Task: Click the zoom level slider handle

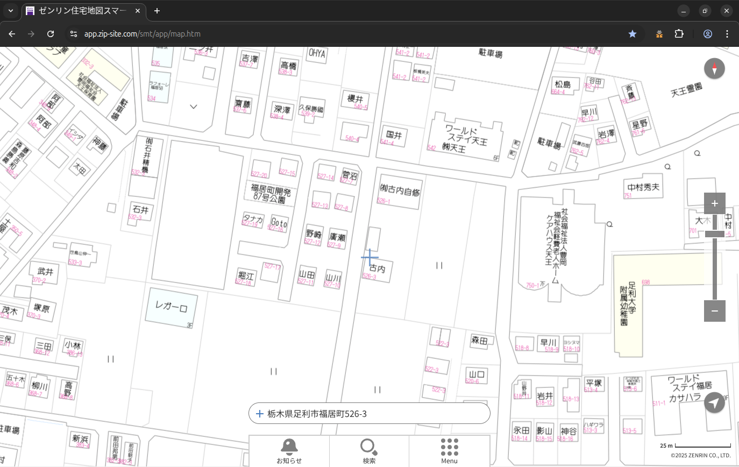Action: tap(714, 234)
